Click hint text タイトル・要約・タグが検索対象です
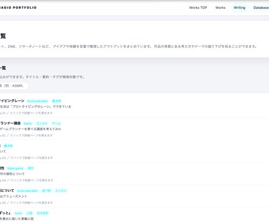The image size is (269, 222). [55, 77]
